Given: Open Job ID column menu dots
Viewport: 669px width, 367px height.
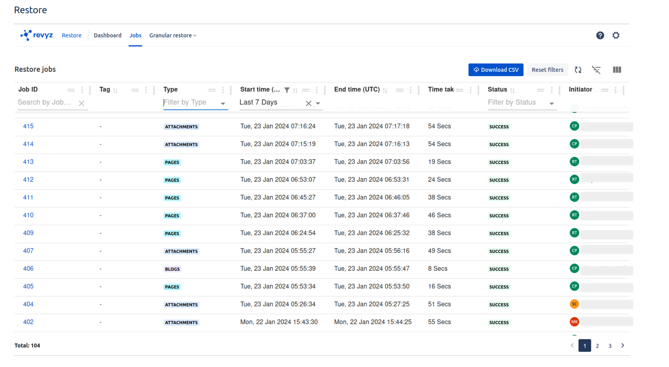Looking at the screenshot, I should tap(82, 90).
